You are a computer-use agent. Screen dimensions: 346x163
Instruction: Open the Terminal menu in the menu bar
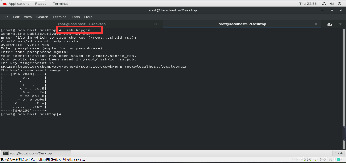[x=60, y=17]
